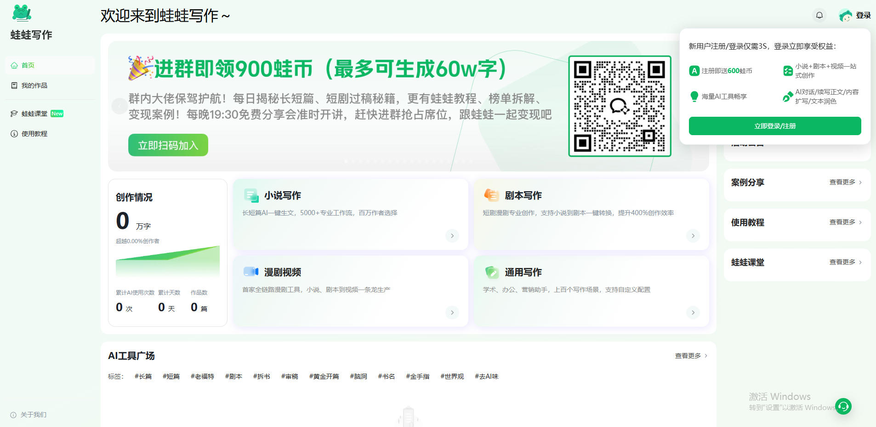876x427 pixels.
Task: Click the 登录 link at top right
Action: 863,15
